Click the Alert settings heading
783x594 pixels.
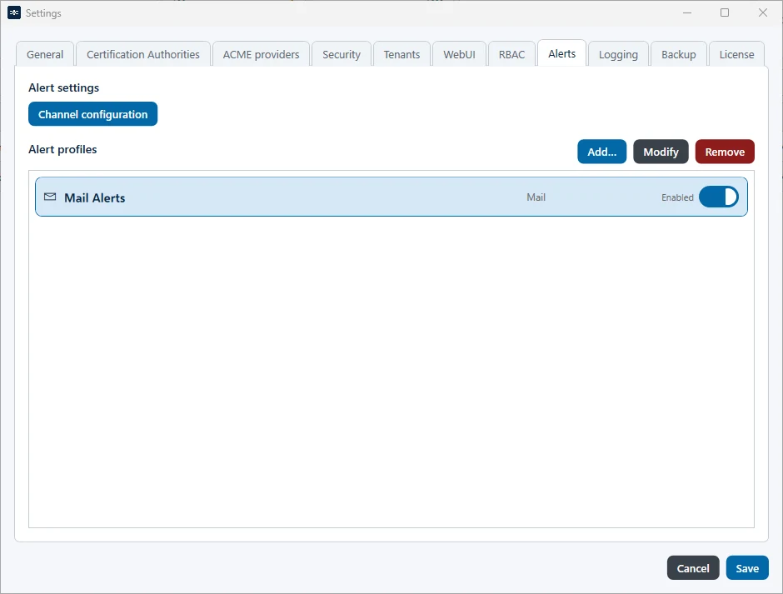[63, 87]
